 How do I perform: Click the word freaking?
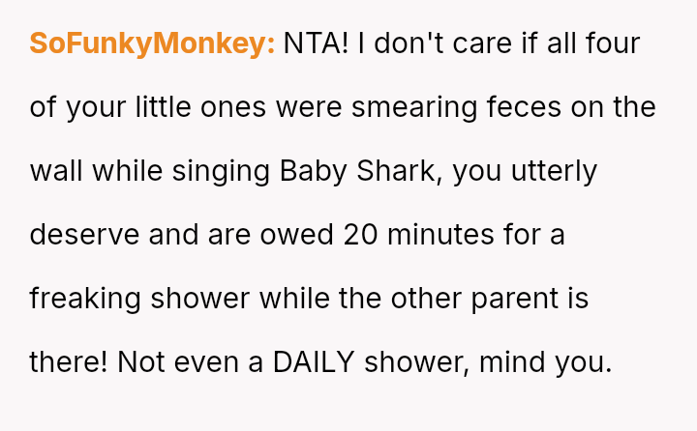[84, 299]
